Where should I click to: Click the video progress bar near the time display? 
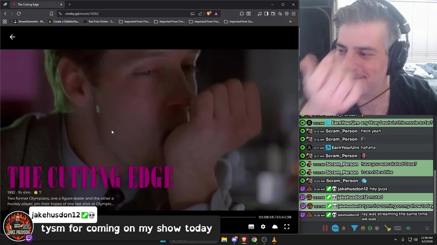[x=238, y=217]
